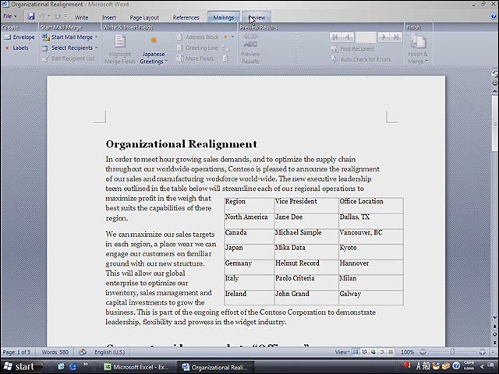Click the Highlight Merge Fields icon

point(120,41)
